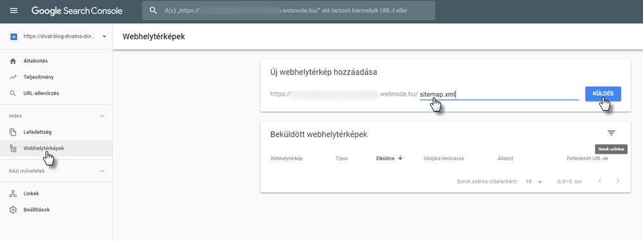The image size is (643, 241).
Task: Open the property selector dropdown
Action: pos(104,37)
